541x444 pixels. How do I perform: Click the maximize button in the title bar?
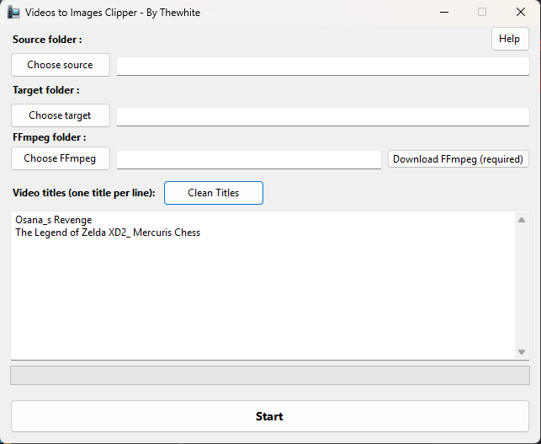pos(482,13)
